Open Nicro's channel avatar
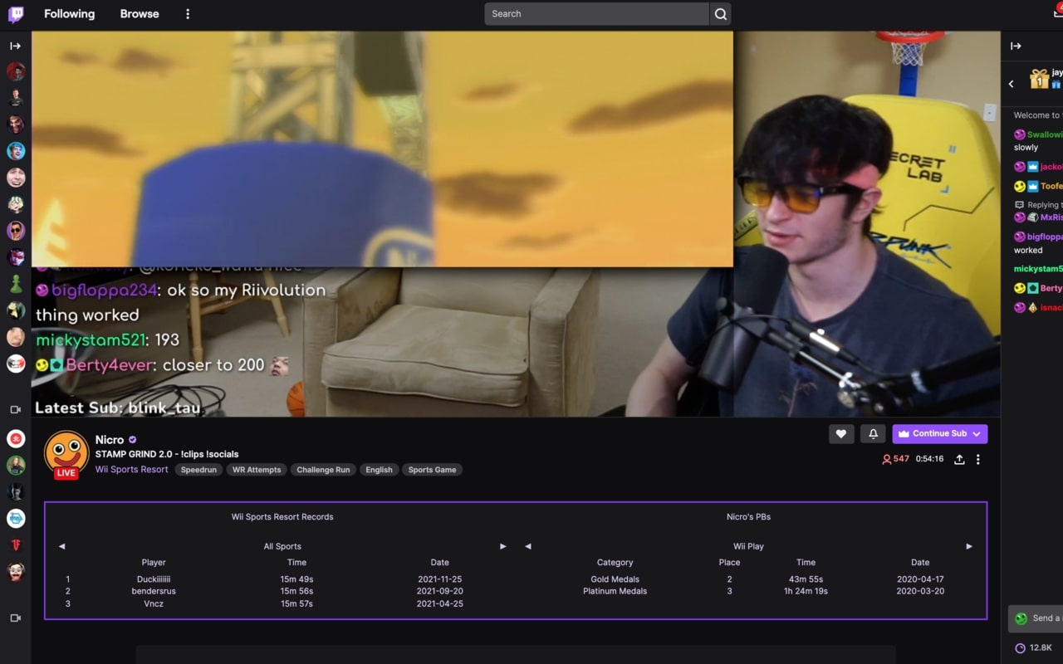The width and height of the screenshot is (1063, 664). (x=66, y=453)
